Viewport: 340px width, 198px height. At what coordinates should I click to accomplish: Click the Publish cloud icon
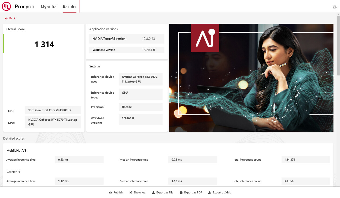coord(110,193)
